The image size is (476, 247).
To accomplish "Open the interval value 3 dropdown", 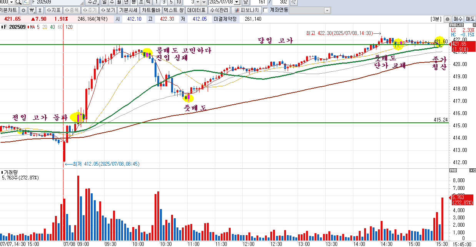I will pyautogui.click(x=197, y=2).
